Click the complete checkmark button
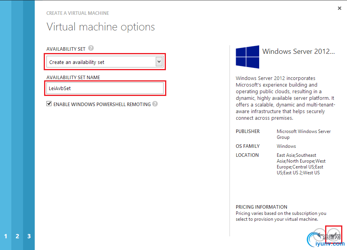 [x=334, y=235]
